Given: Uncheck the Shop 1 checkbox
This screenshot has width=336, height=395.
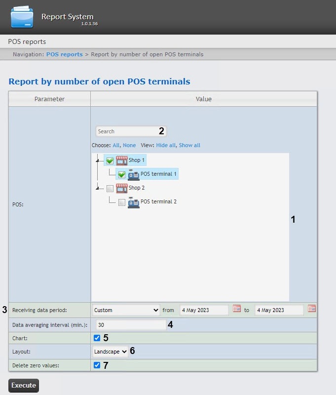Looking at the screenshot, I should (x=110, y=160).
